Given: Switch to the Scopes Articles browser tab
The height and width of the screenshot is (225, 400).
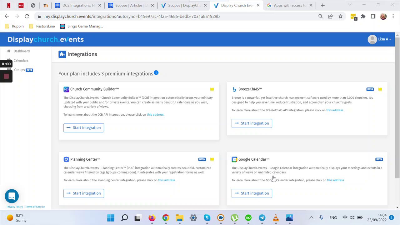Looking at the screenshot, I should click(131, 5).
